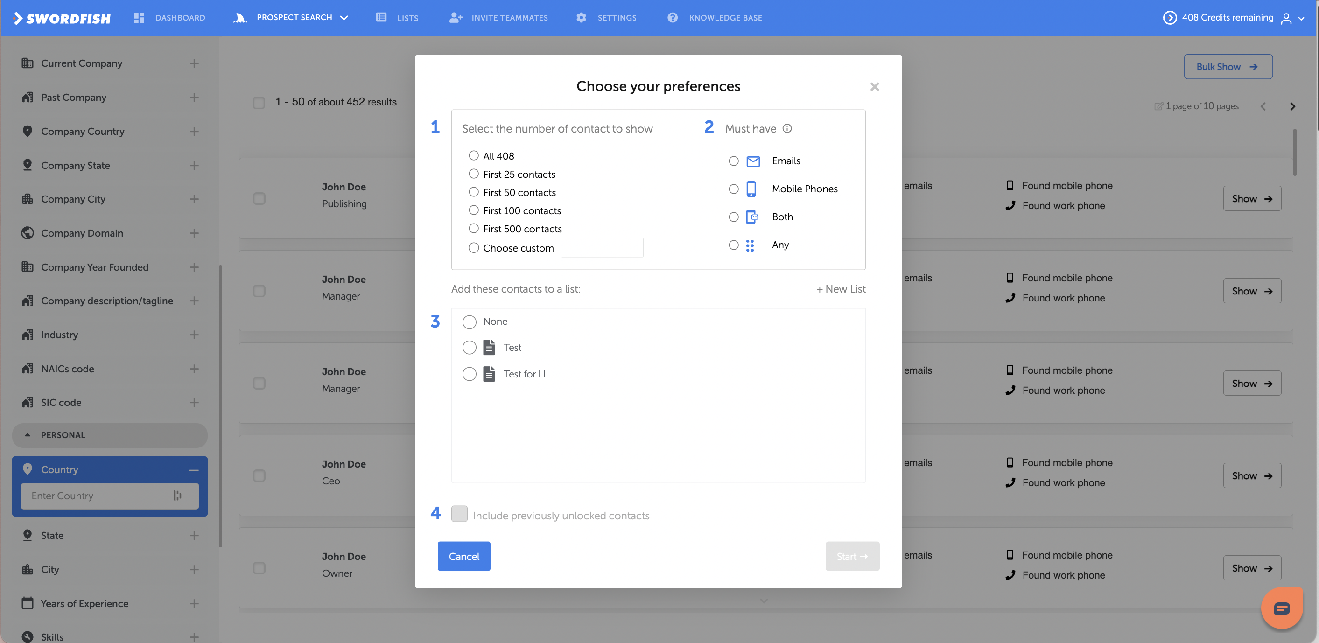Click the Swordfish logo
Viewport: 1319px width, 643px height.
[62, 18]
